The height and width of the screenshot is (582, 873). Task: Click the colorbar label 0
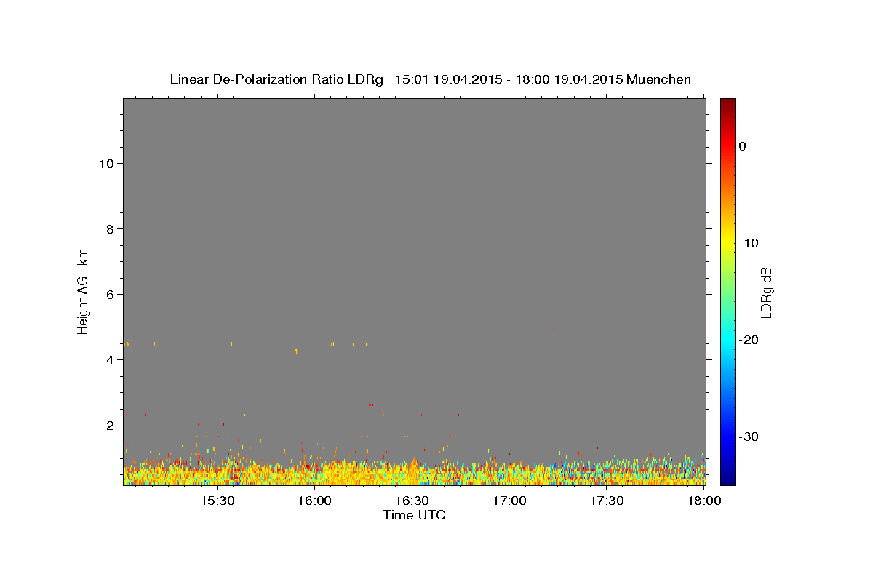pyautogui.click(x=743, y=146)
